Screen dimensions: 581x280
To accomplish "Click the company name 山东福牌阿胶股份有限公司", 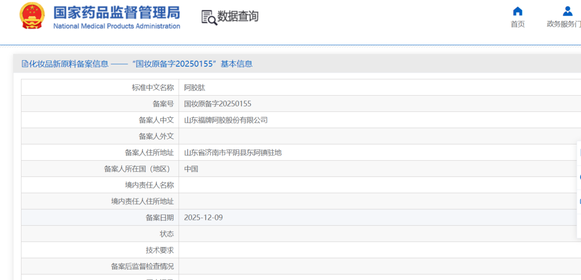I will pos(226,120).
